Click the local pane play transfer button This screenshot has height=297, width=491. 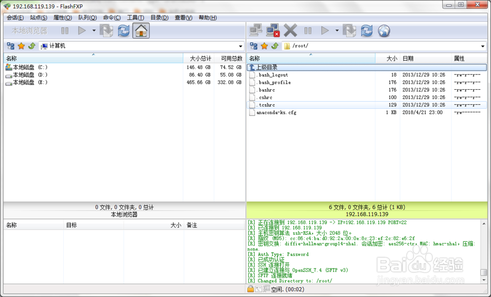pyautogui.click(x=82, y=31)
